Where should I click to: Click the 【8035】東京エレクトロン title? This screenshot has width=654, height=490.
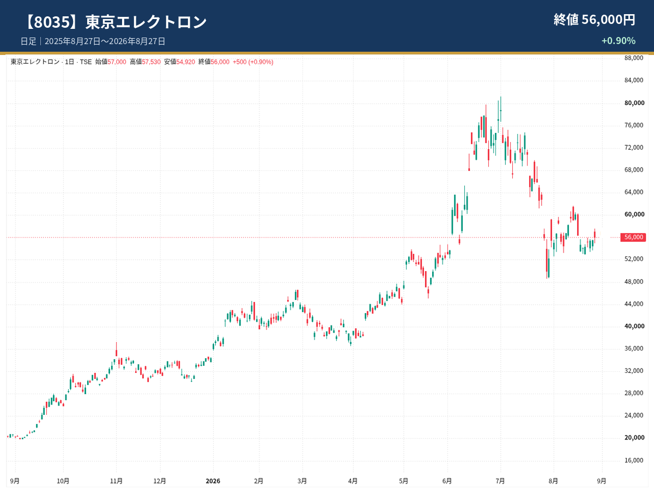(x=114, y=22)
